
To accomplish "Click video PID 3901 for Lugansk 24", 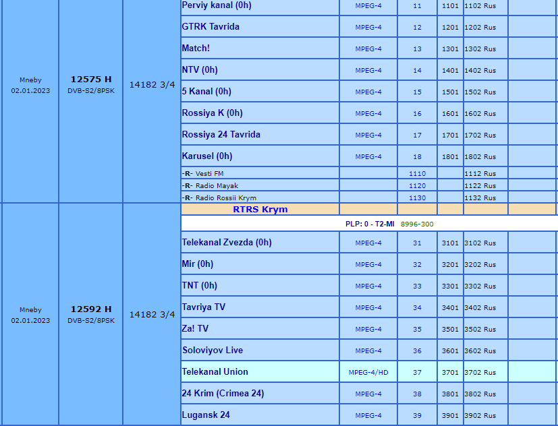I will pyautogui.click(x=450, y=415).
